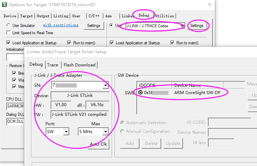The height and width of the screenshot is (166, 257).
Task: Click the Dialog DLL field DCM.DLL
Action: 15,122
